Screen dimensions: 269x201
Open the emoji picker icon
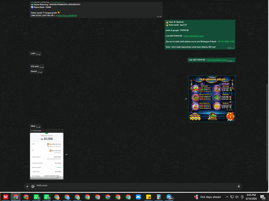pyautogui.click(x=33, y=186)
